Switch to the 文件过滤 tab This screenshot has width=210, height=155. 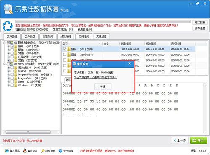pos(101,36)
